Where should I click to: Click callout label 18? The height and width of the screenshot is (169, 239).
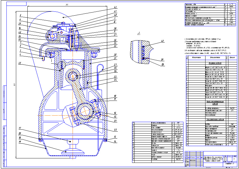[x=20, y=138]
